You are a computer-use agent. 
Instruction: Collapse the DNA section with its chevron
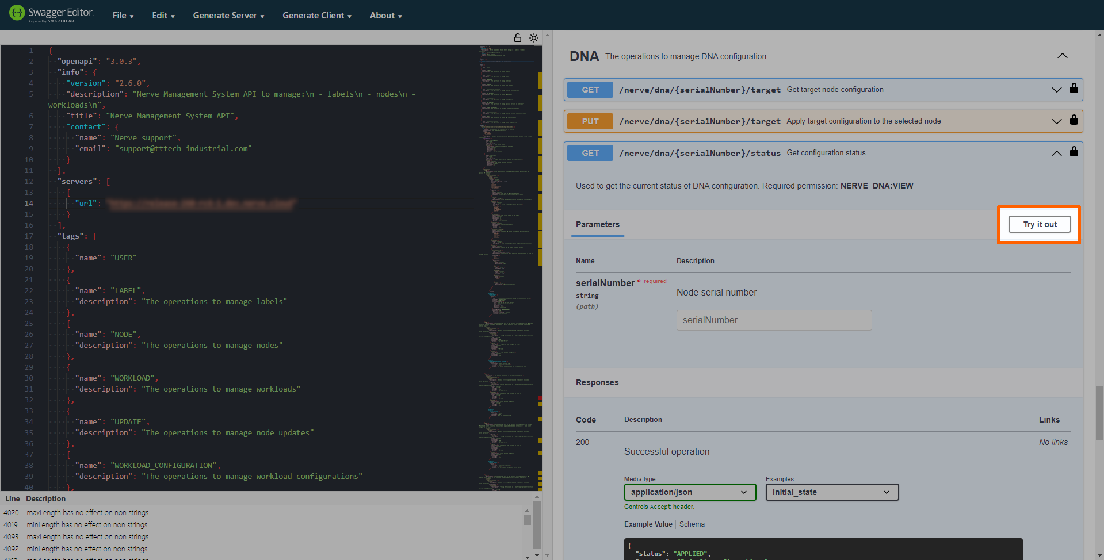coord(1062,56)
